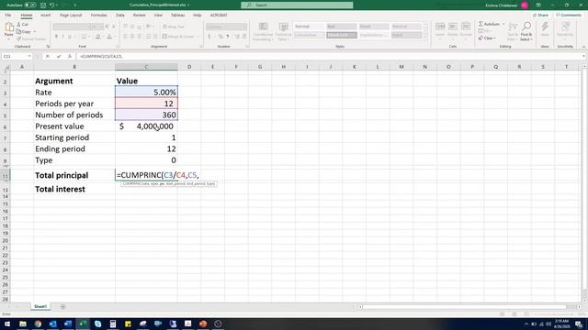Image resolution: width=588 pixels, height=330 pixels.
Task: Click the Wrap Text button
Action: tap(174, 27)
